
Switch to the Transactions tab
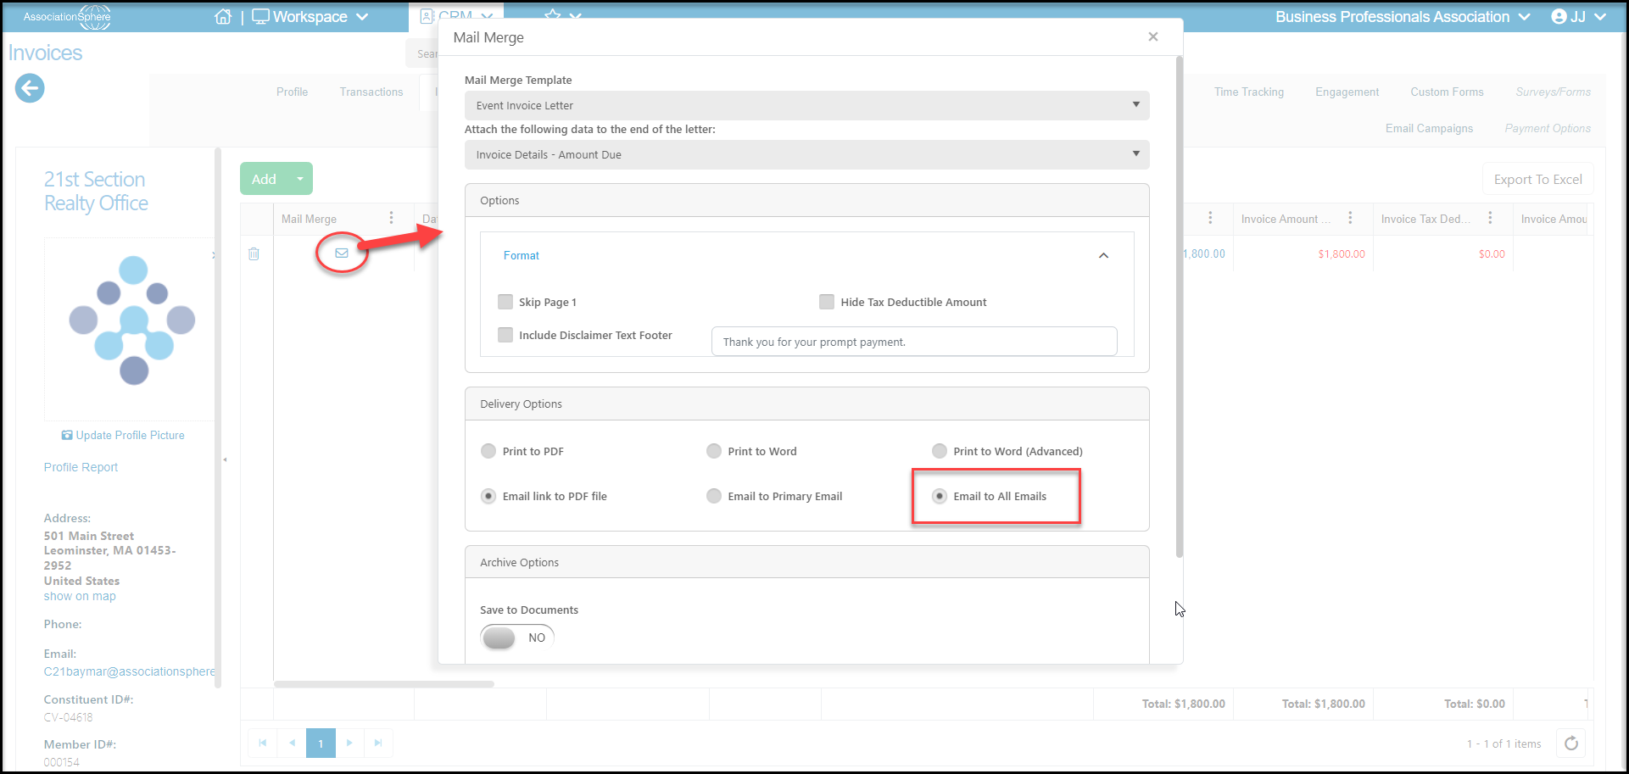pyautogui.click(x=371, y=92)
